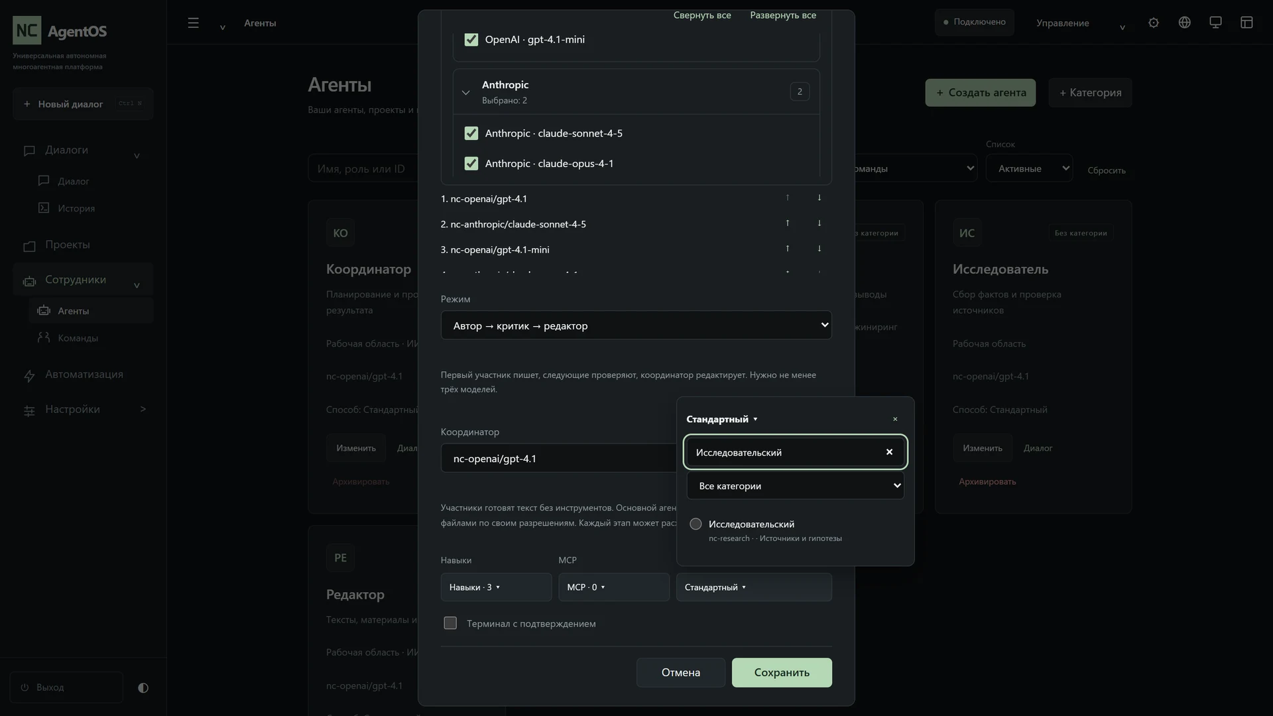This screenshot has width=1273, height=716.
Task: Uncheck Anthropic claude-opus-4-1 checkbox
Action: coord(471,164)
